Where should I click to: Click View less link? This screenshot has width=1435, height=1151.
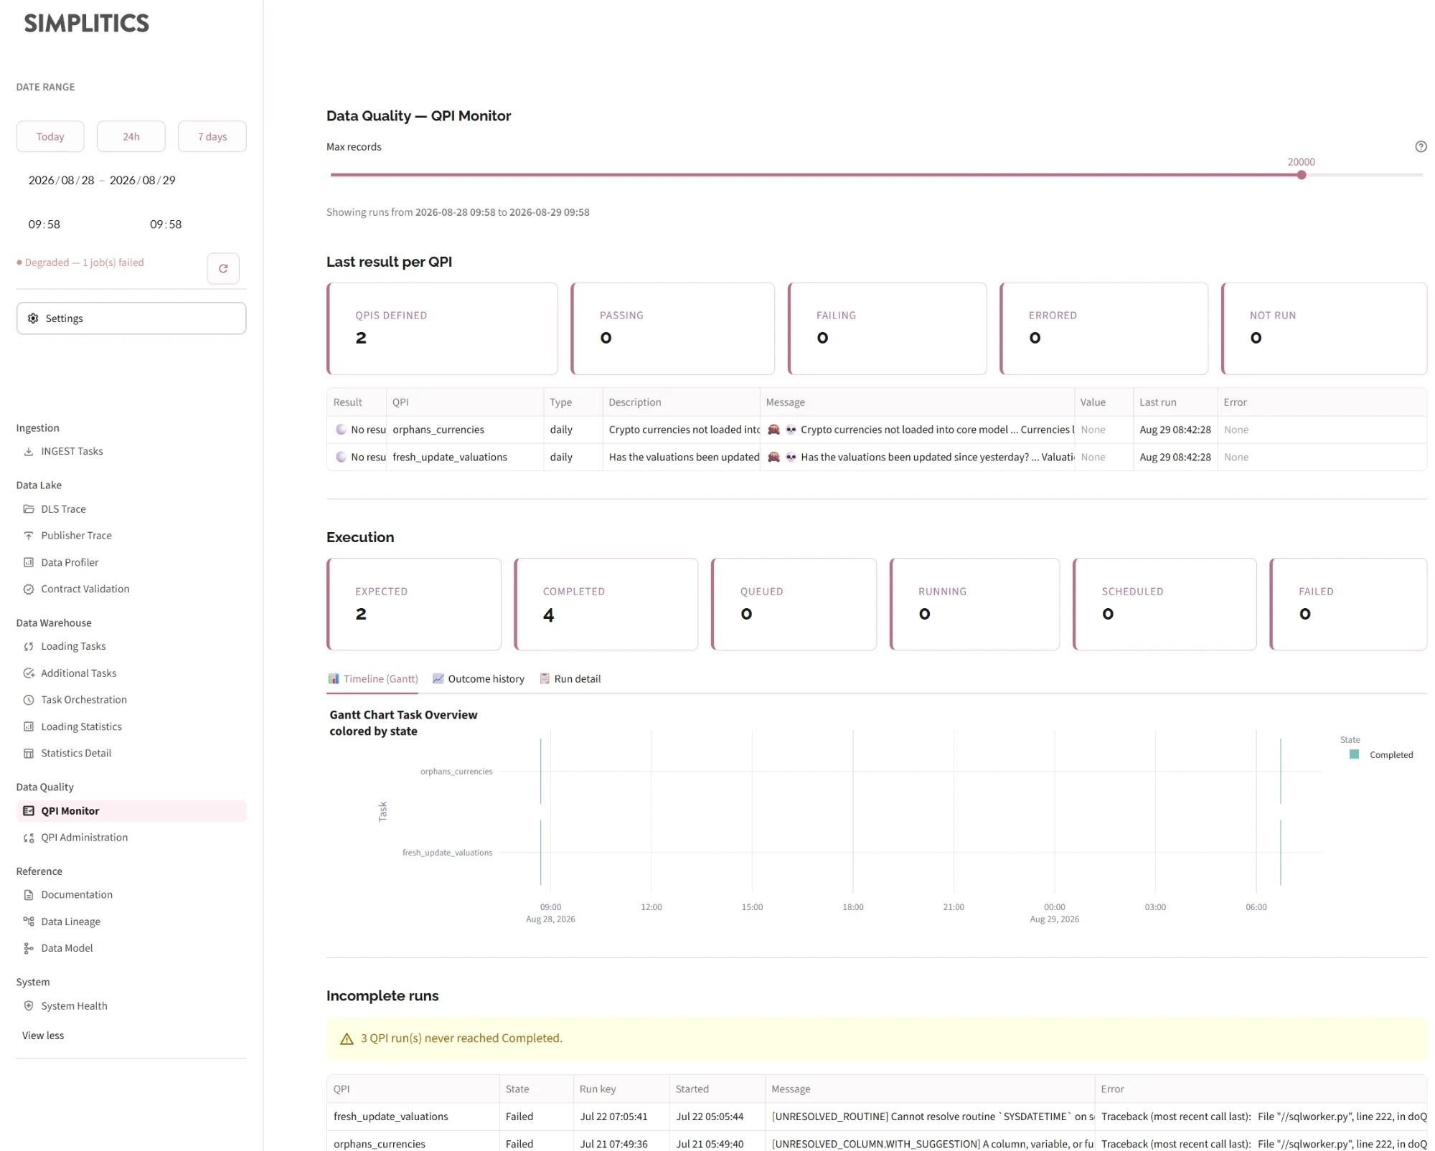(x=43, y=1036)
